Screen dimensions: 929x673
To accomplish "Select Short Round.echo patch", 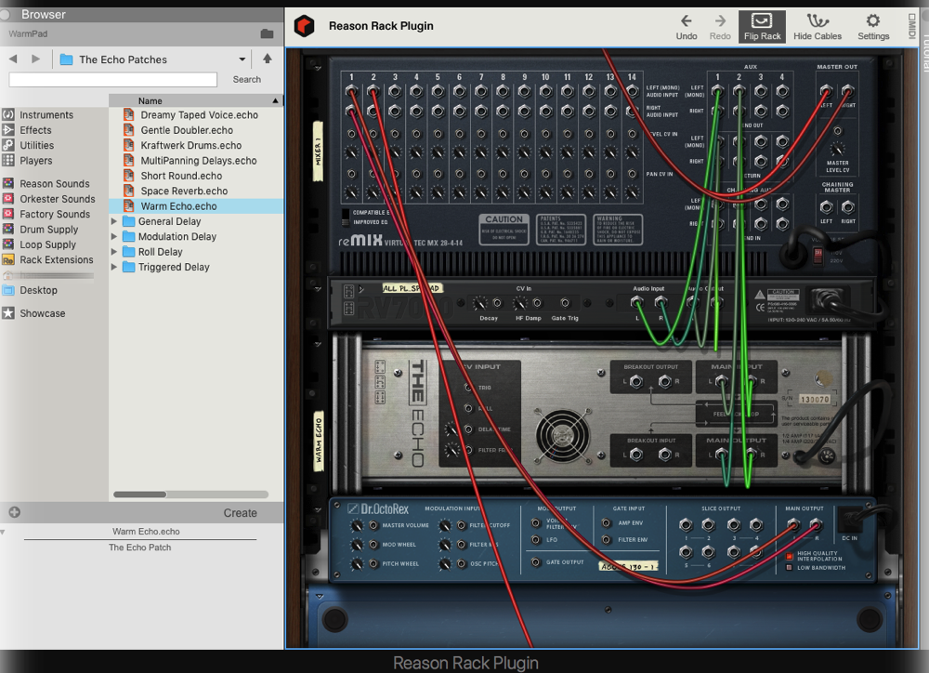I will coord(181,176).
